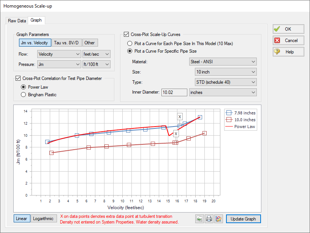Open the Material Steel - ANSI dropdown

point(223,62)
